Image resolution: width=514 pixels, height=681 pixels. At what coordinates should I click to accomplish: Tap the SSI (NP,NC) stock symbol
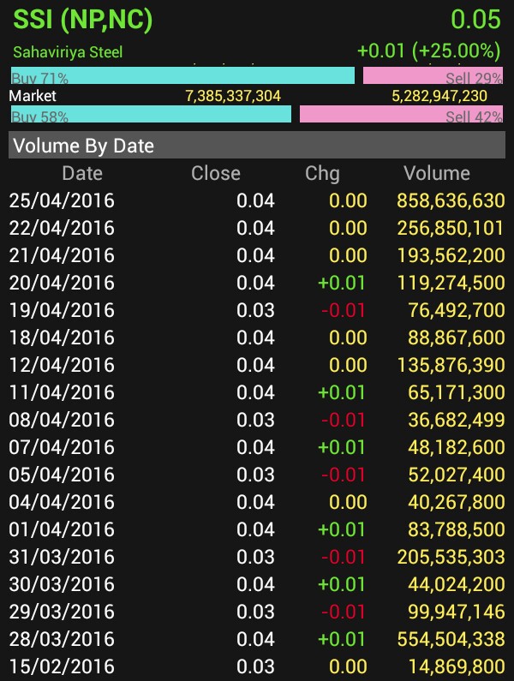[x=83, y=20]
